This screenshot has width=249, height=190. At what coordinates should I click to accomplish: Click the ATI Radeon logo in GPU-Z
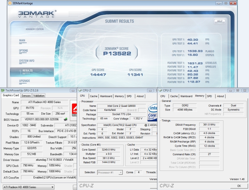click(74, 110)
